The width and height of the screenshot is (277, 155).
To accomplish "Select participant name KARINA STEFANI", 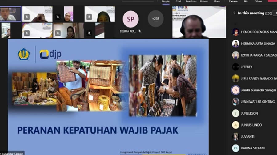I will pos(253,148).
